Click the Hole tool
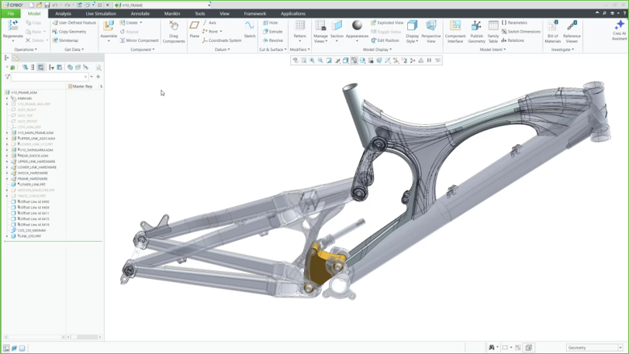 coord(271,22)
